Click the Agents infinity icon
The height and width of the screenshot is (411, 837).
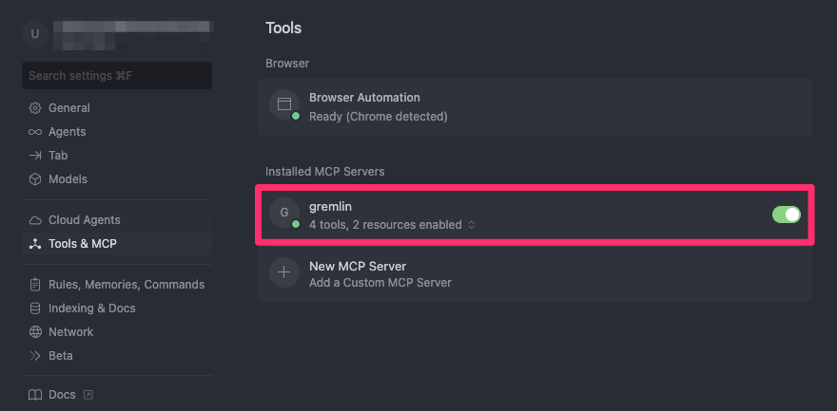coord(35,132)
